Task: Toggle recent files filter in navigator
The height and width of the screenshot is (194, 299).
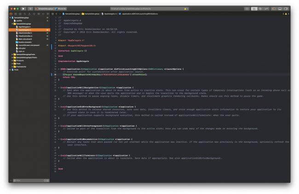Action: tap(46, 181)
